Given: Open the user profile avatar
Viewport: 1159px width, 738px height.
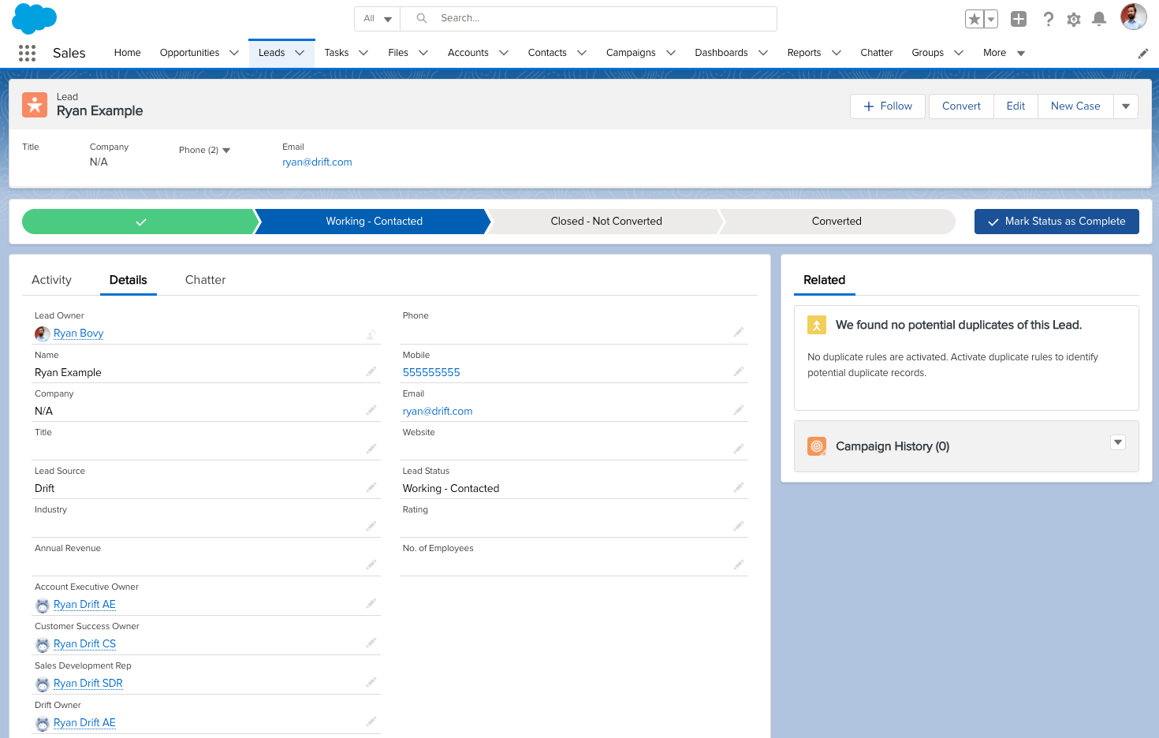Looking at the screenshot, I should point(1134,17).
